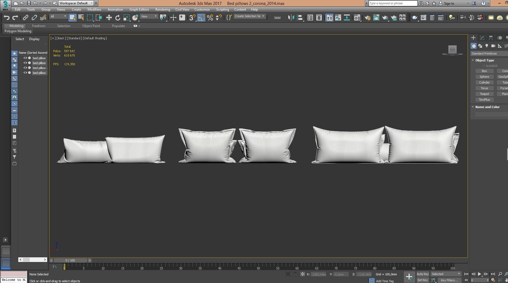Open the Modify command panel tab
Image resolution: width=508 pixels, height=283 pixels.
[x=482, y=38]
